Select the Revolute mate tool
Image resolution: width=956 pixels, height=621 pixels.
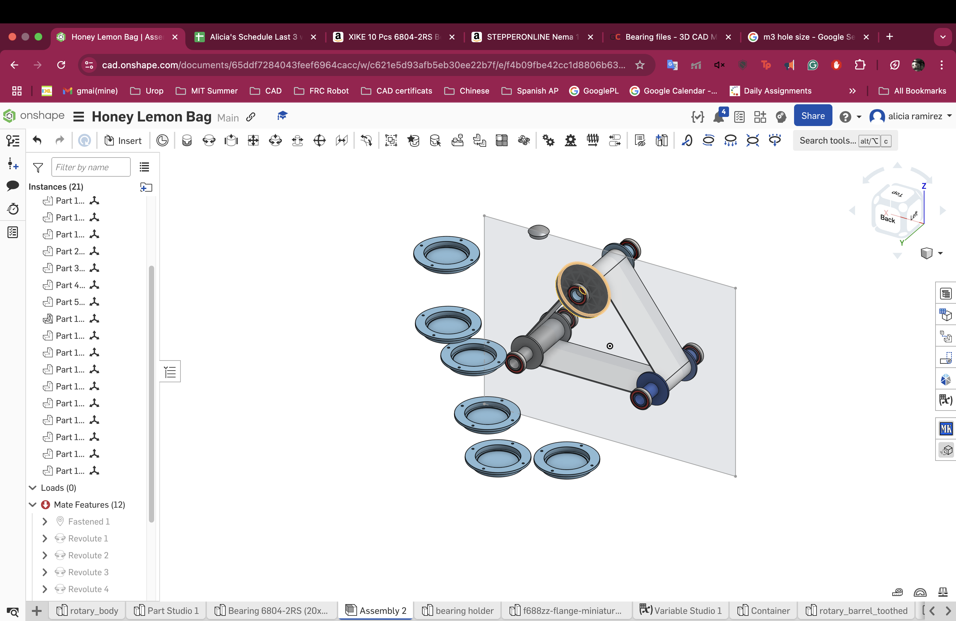click(x=209, y=140)
